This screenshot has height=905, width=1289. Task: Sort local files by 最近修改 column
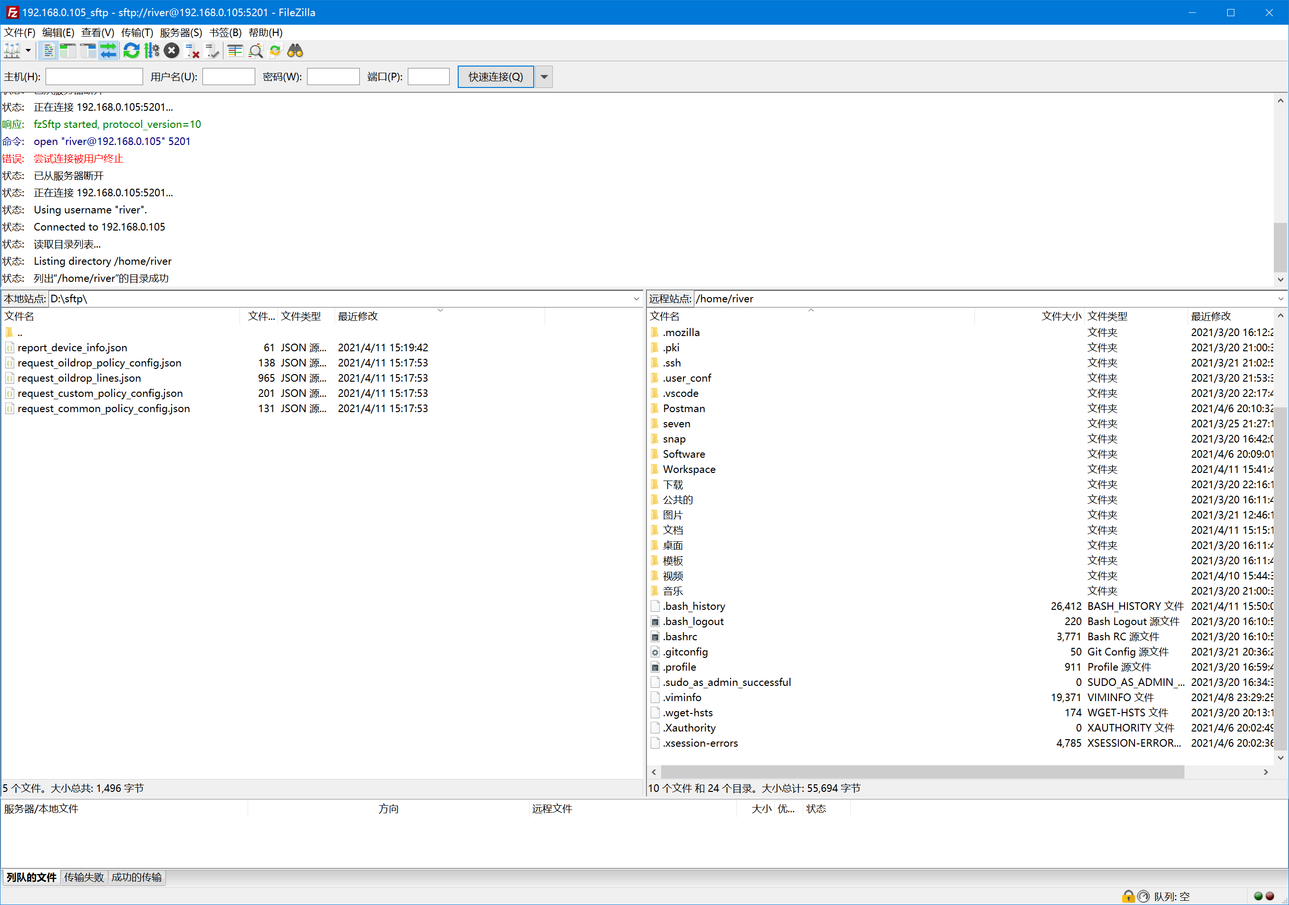click(x=439, y=316)
